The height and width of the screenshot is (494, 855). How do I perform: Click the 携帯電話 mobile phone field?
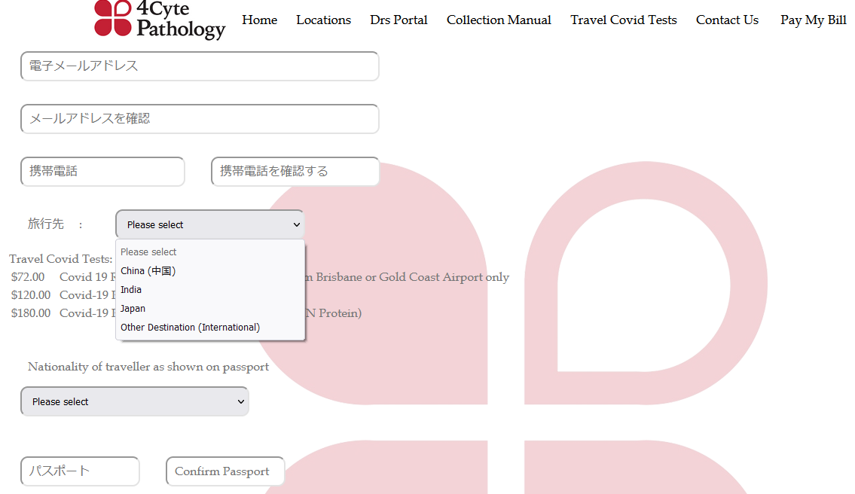click(x=102, y=172)
